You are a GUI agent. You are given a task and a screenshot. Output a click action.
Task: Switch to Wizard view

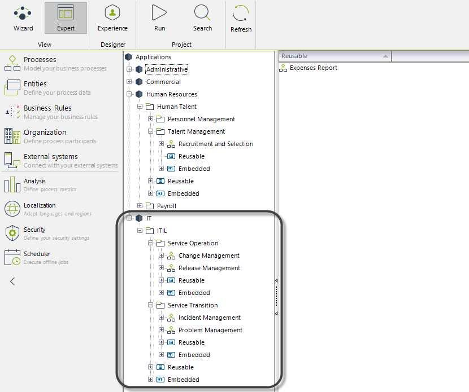click(23, 19)
